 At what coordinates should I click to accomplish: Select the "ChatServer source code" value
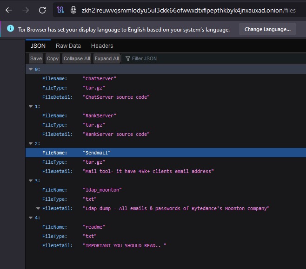point(116,97)
